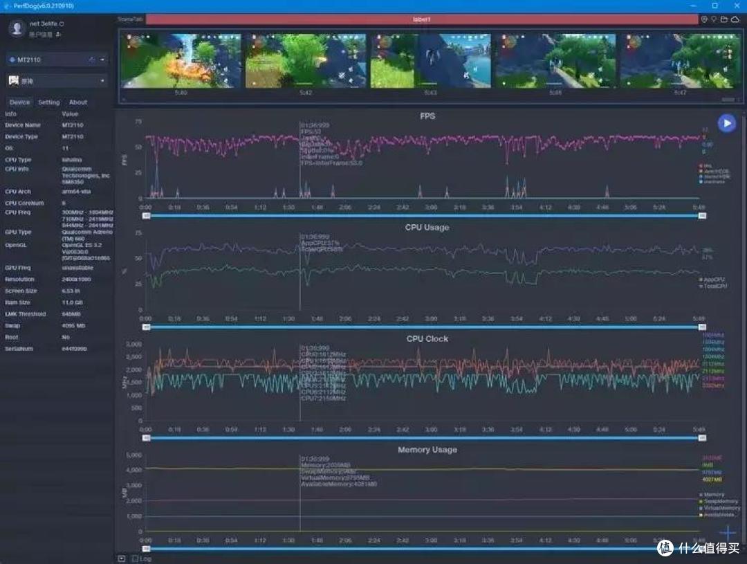Image resolution: width=747 pixels, height=564 pixels.
Task: Switch to the About tab
Action: 77,102
